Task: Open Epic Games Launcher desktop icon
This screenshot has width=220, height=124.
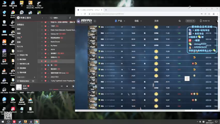Action: coord(4,110)
